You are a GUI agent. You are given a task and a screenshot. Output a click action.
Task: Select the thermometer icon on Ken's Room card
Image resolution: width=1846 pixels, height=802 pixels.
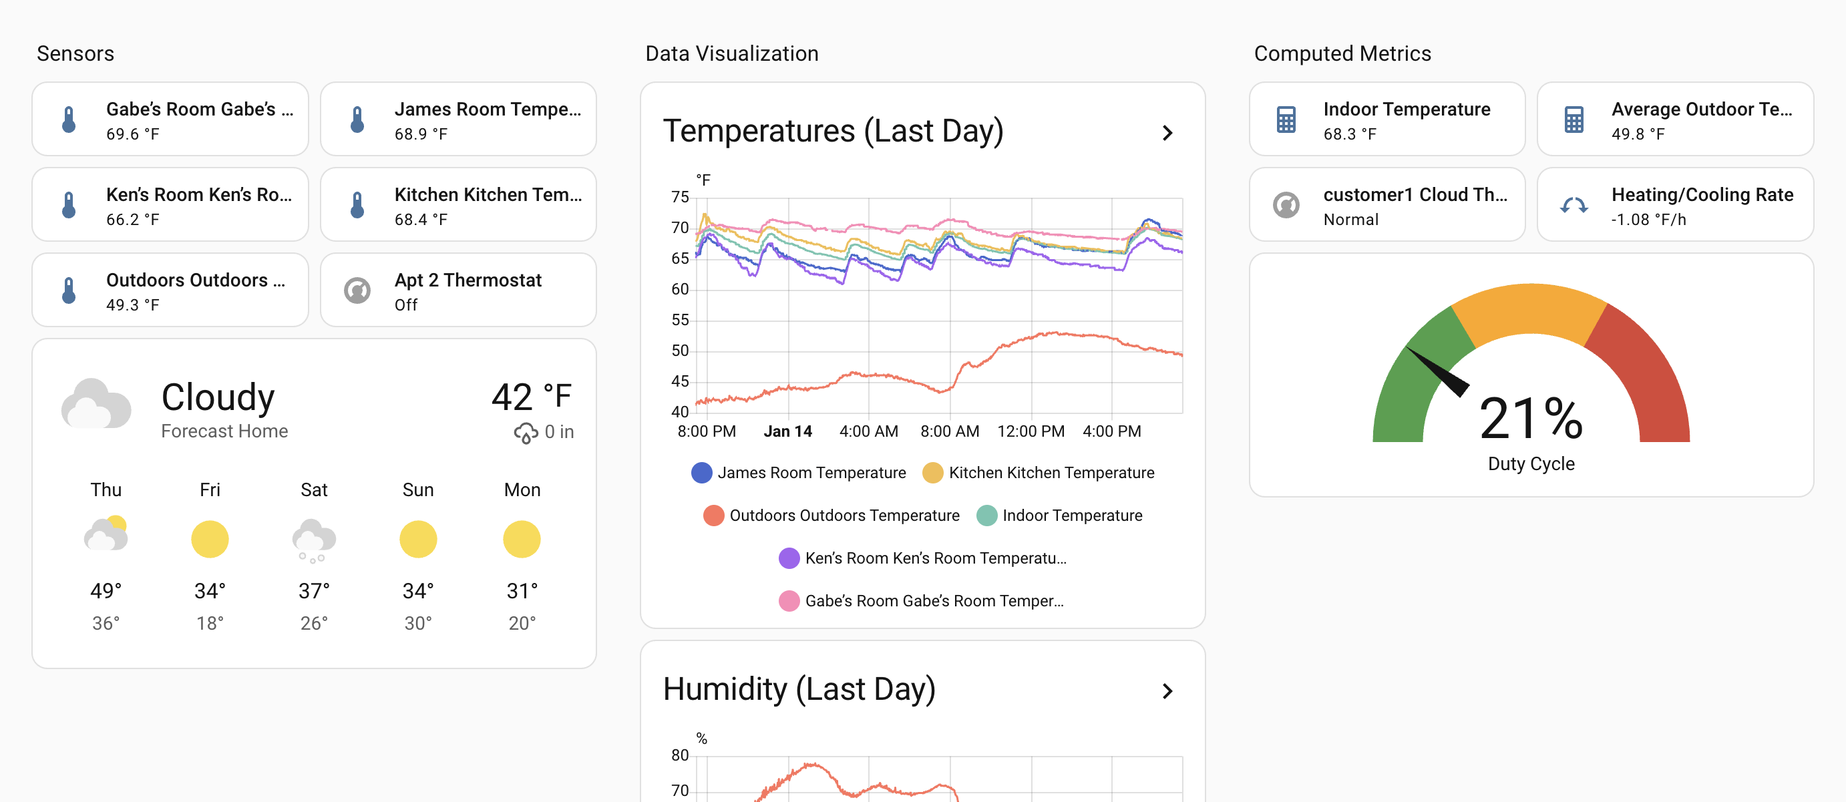(69, 204)
